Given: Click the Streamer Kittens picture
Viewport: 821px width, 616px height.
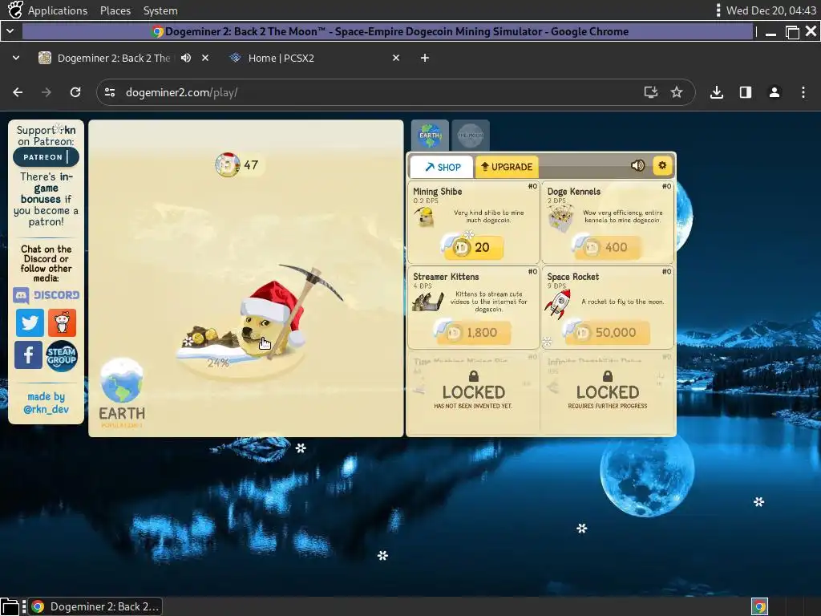Looking at the screenshot, I should [427, 302].
